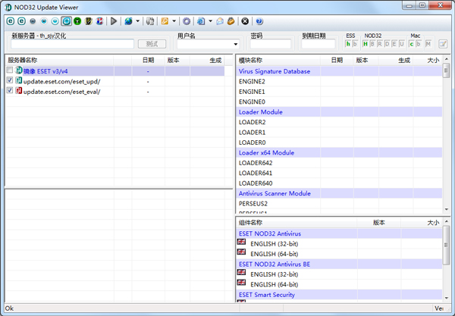Click the blue help question mark icon
Image resolution: width=455 pixels, height=316 pixels.
click(259, 21)
